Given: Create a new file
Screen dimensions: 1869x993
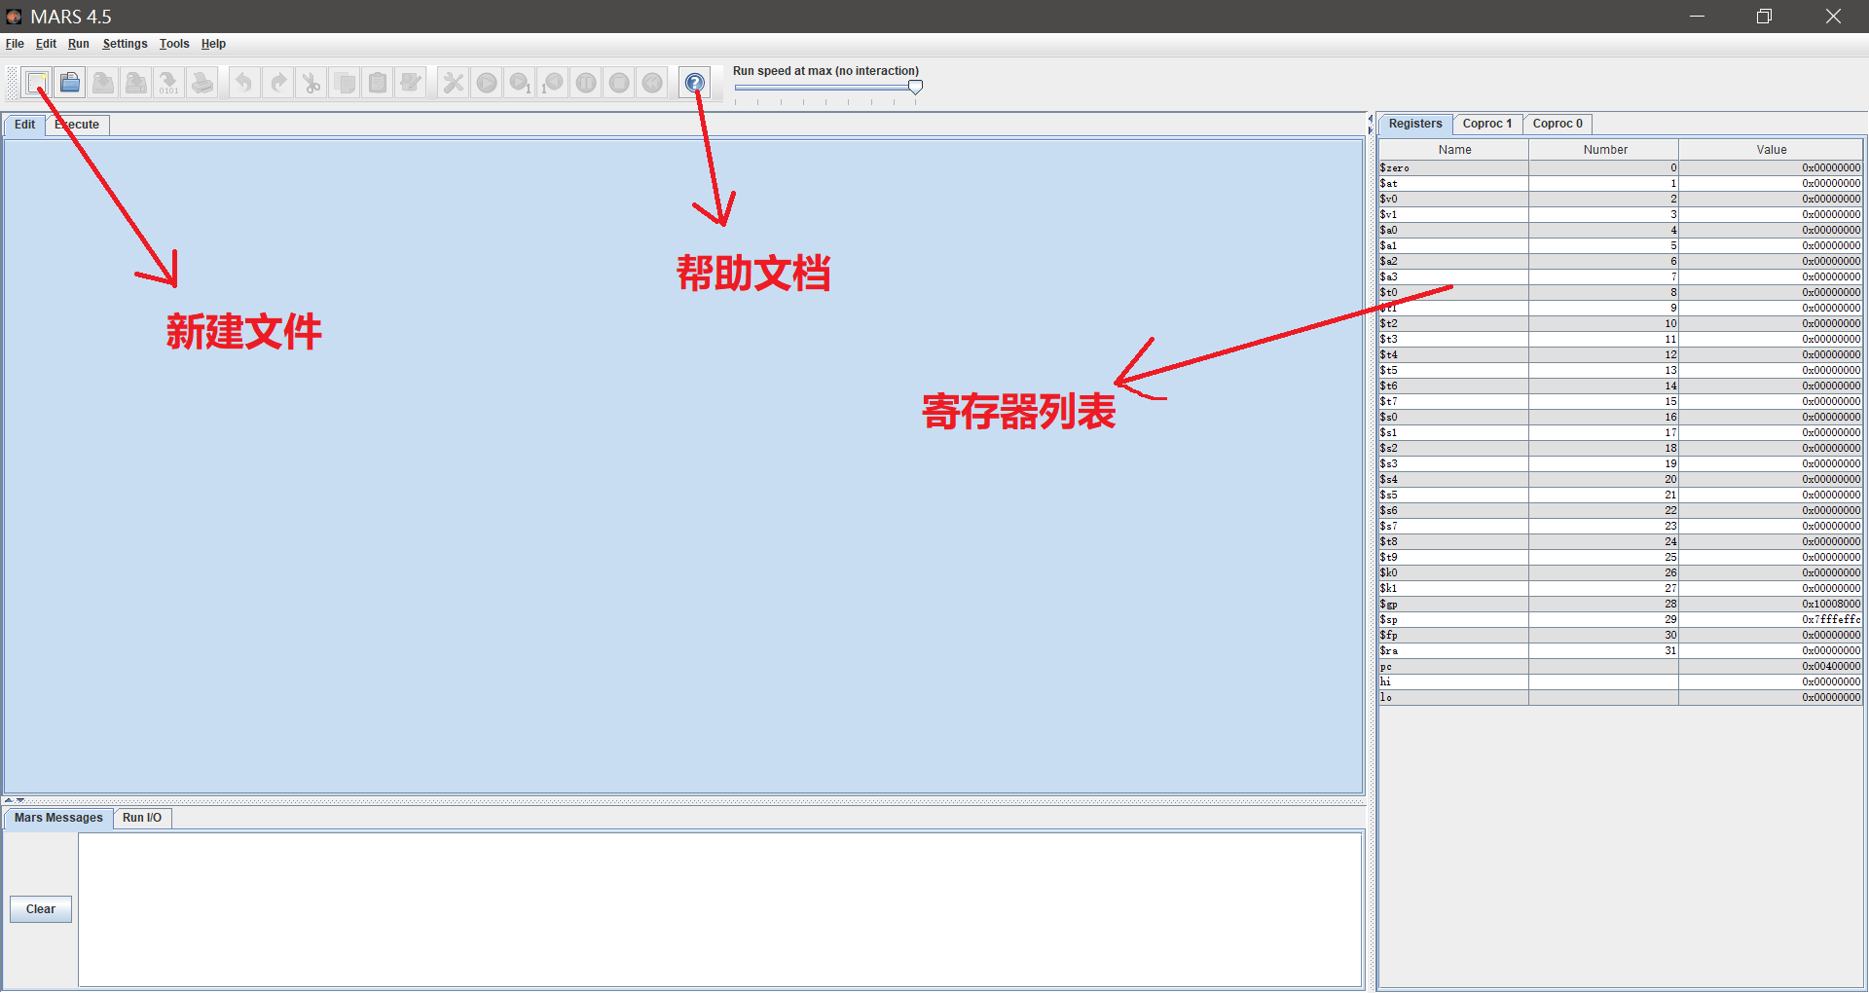Looking at the screenshot, I should tap(37, 82).
